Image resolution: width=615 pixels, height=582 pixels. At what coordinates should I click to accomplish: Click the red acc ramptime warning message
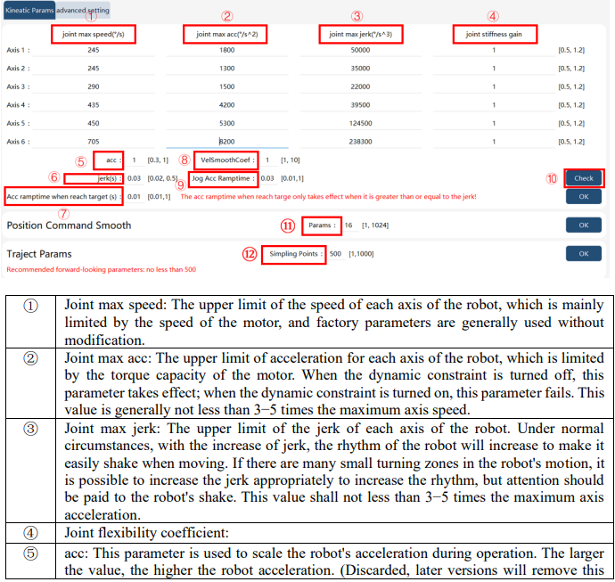[328, 196]
